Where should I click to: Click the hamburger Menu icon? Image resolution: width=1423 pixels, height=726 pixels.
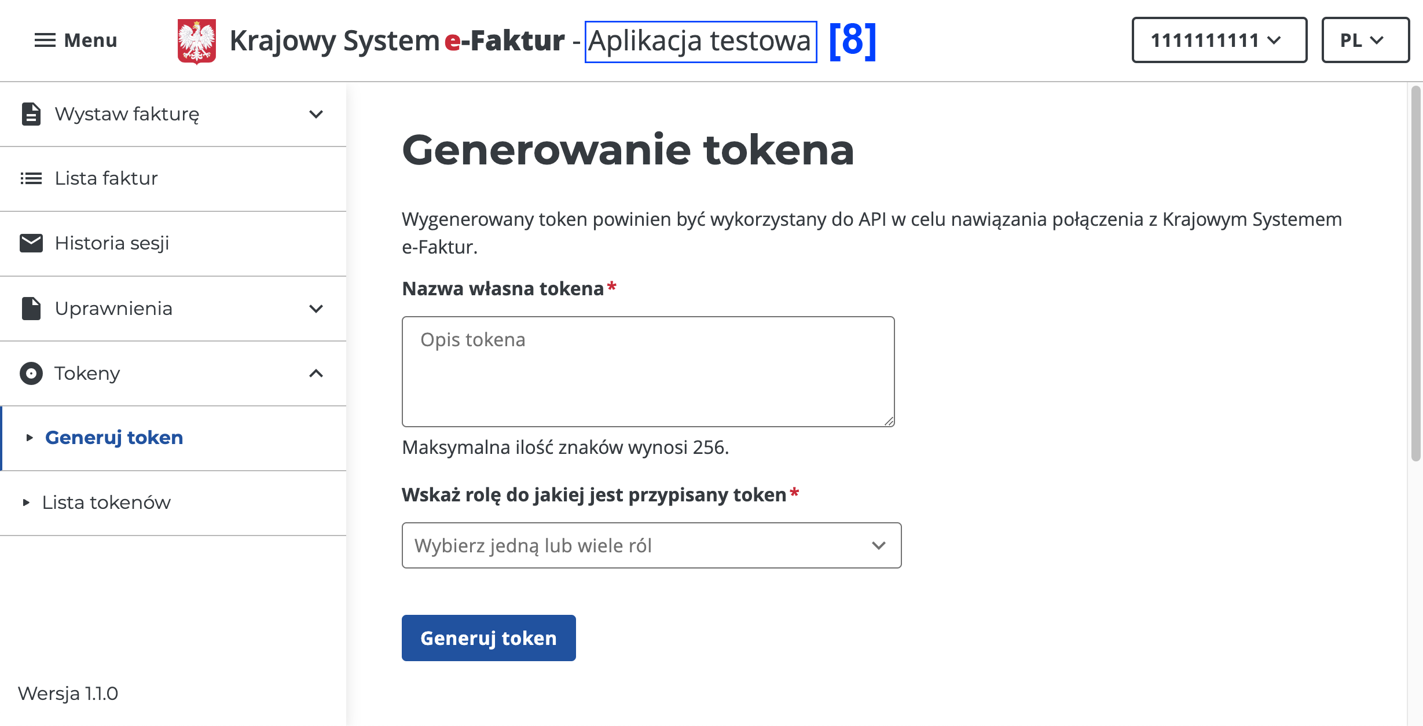point(45,41)
